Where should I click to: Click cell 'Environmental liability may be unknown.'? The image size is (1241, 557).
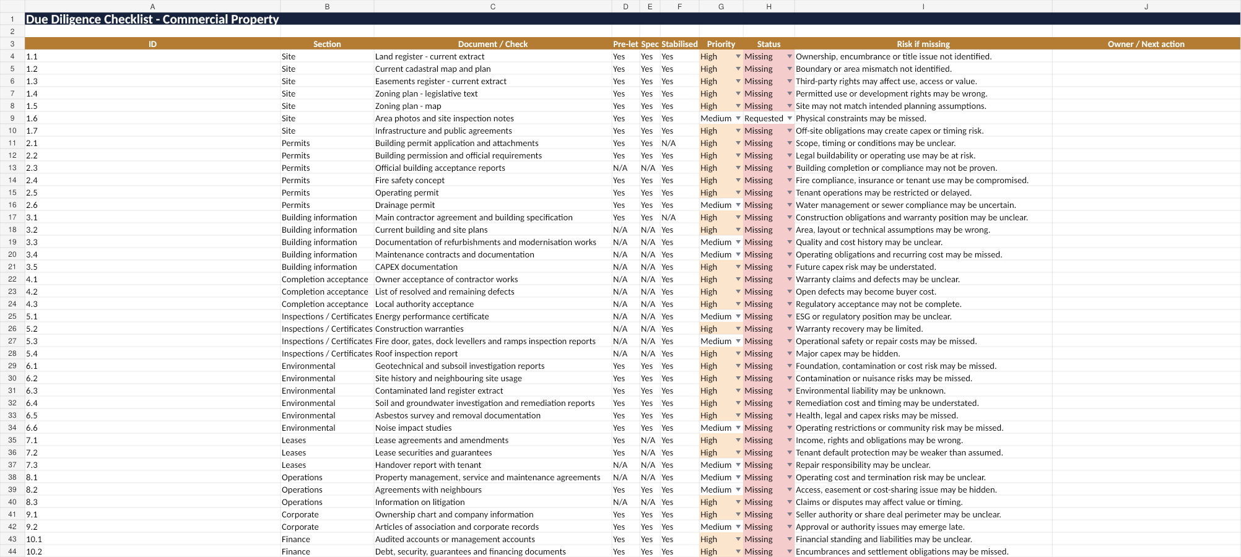point(923,391)
